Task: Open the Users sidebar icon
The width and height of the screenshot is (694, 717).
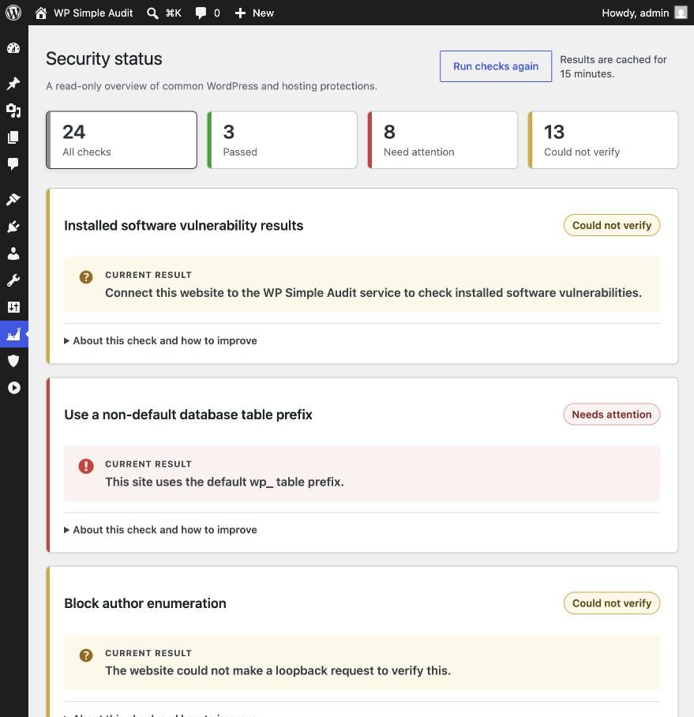Action: (x=13, y=253)
